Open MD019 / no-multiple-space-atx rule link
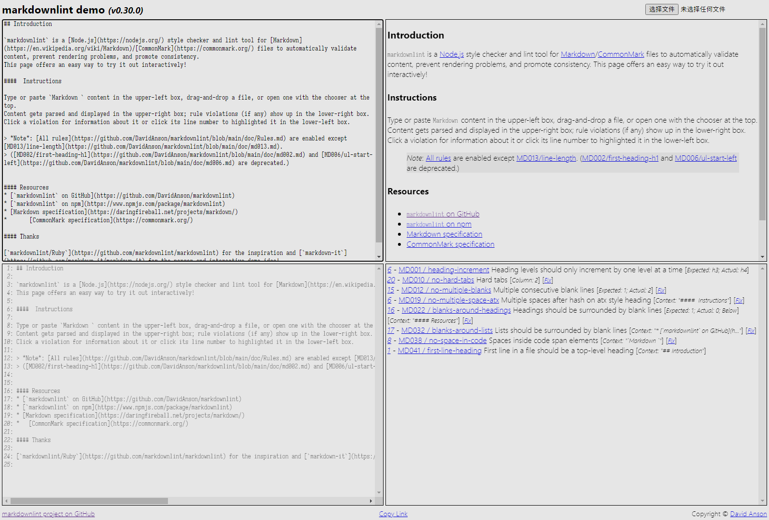The width and height of the screenshot is (769, 520). (x=449, y=300)
